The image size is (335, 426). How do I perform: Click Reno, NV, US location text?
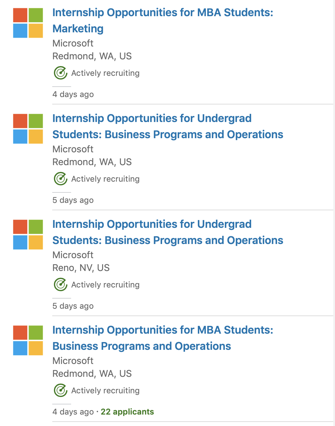coord(81,268)
